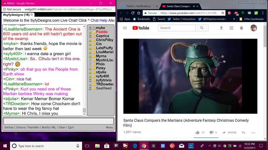Show hidden tray icons chevron
The height and width of the screenshot is (150, 268).
(210, 146)
